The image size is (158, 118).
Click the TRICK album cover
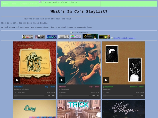(79, 109)
